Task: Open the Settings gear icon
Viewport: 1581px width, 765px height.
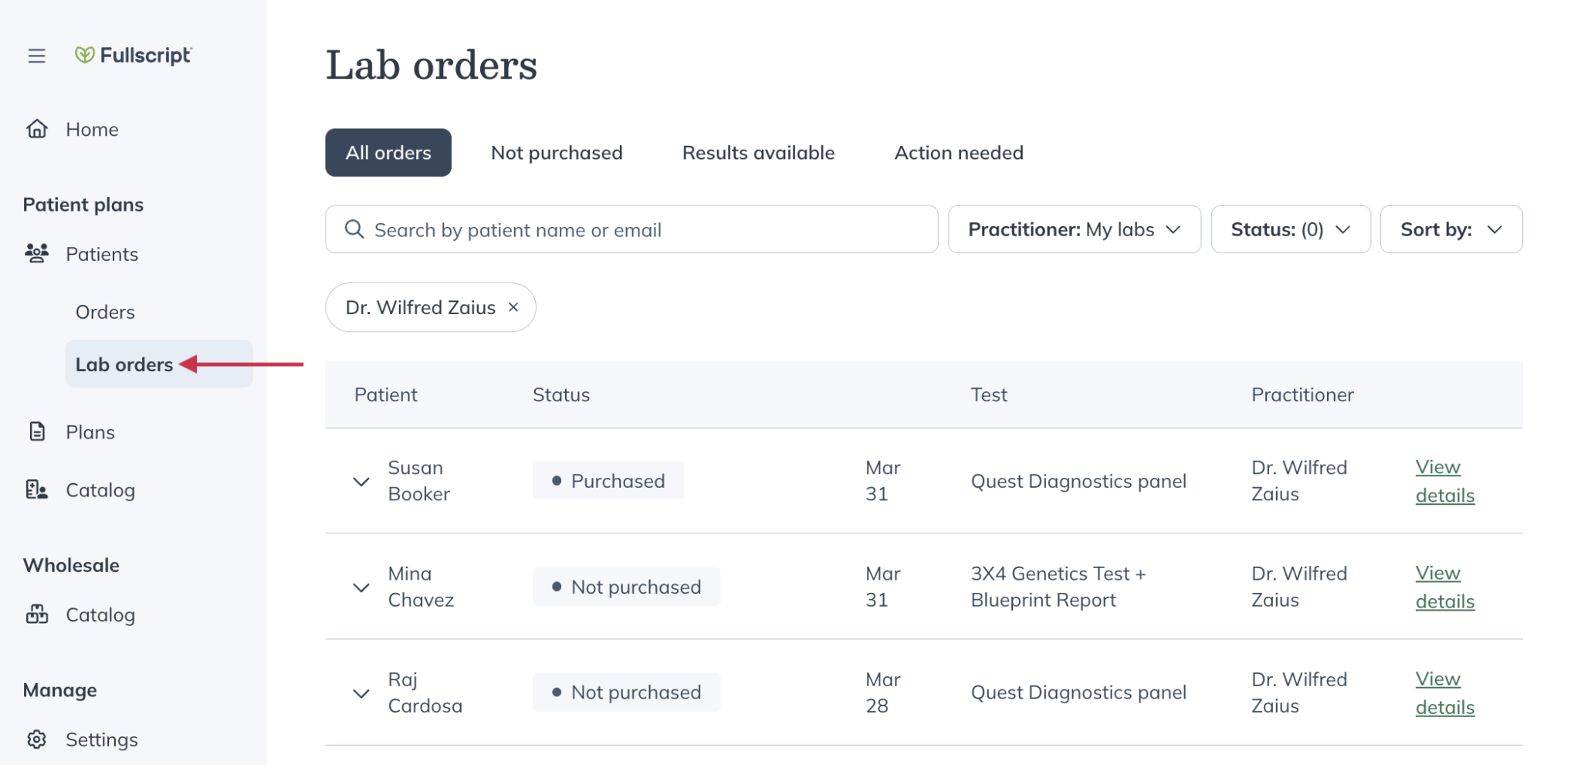Action: (37, 739)
